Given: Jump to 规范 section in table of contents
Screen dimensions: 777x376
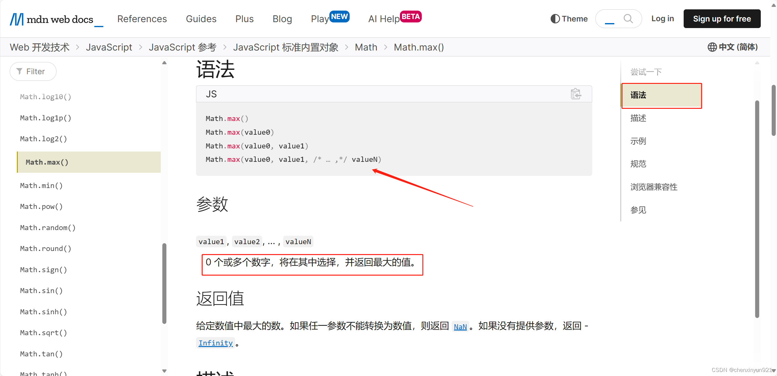Looking at the screenshot, I should point(638,164).
